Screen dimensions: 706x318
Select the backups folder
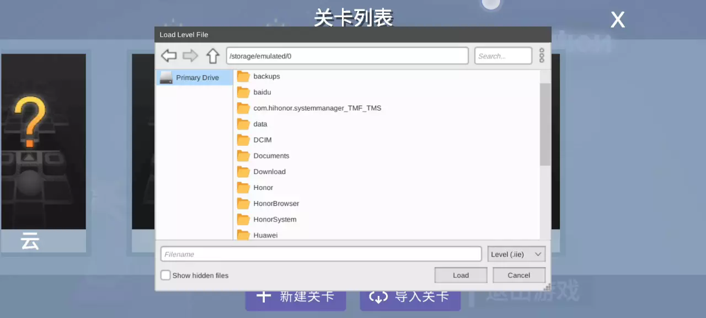[266, 76]
